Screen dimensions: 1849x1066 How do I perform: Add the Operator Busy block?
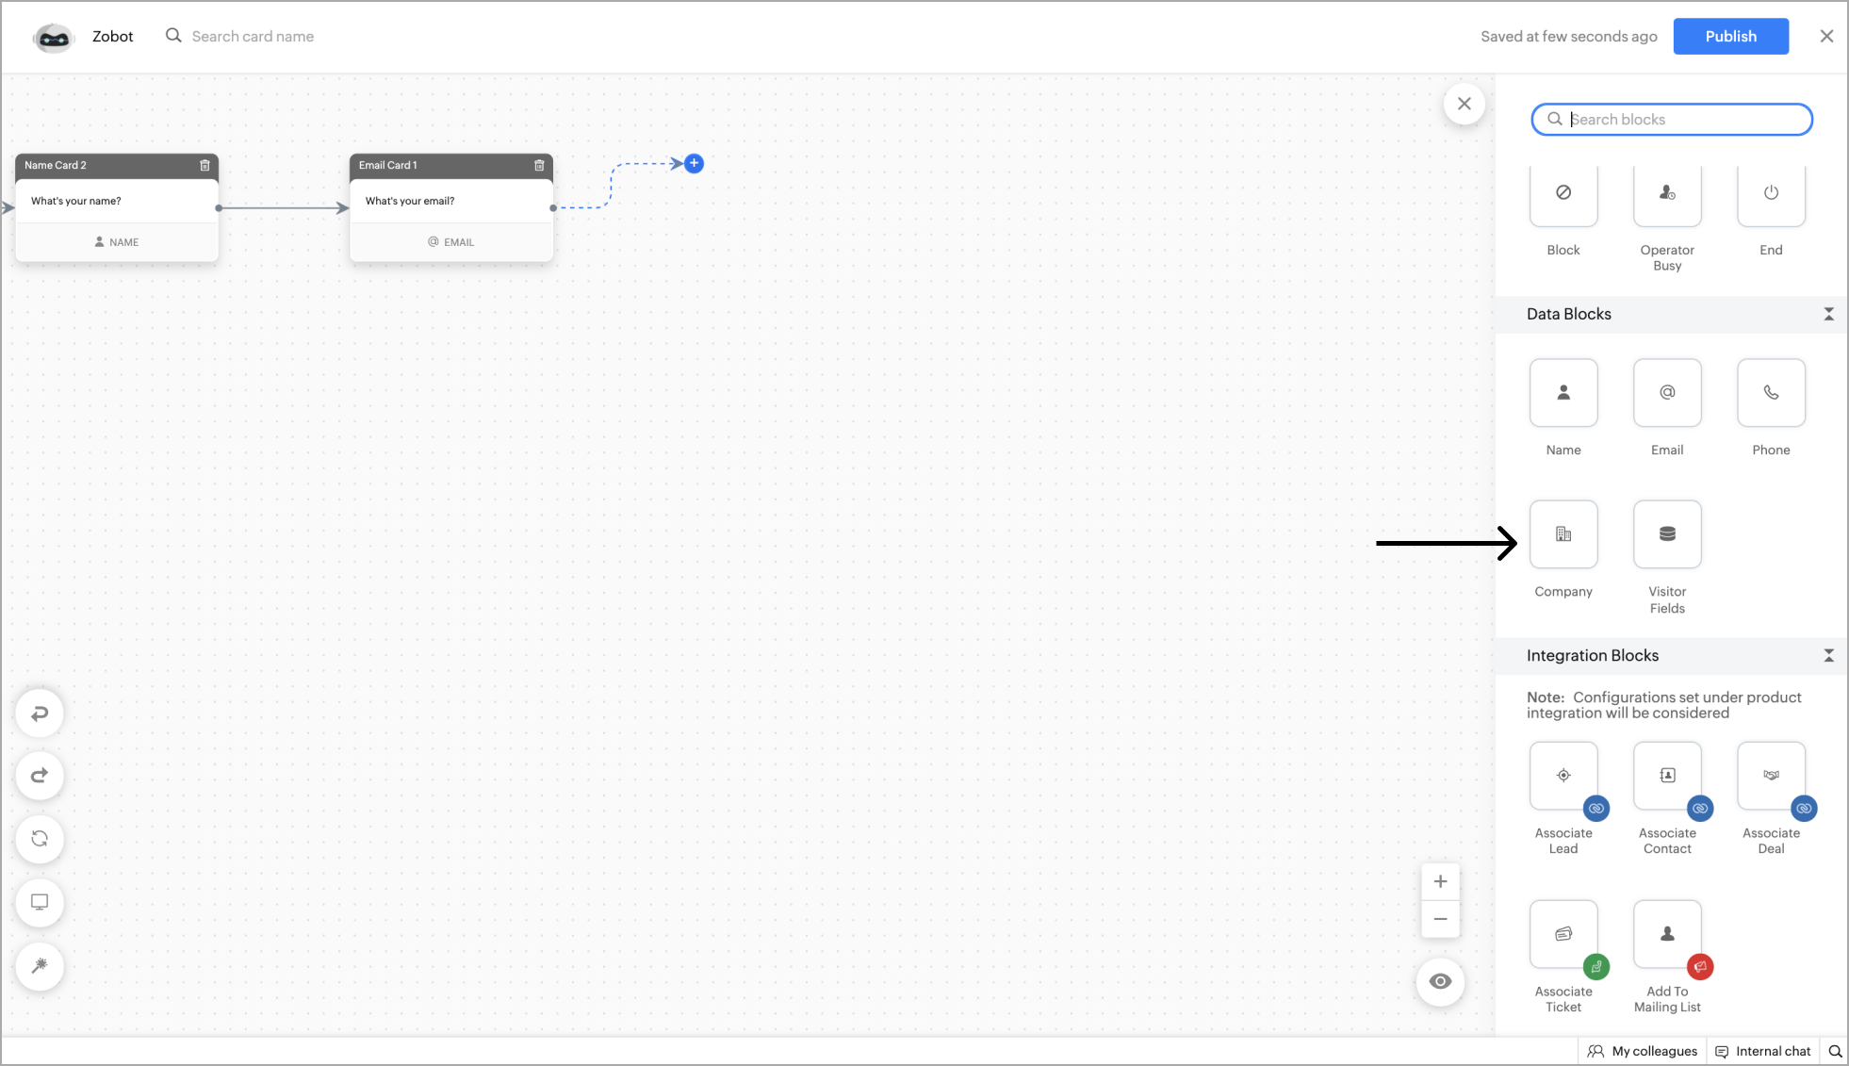[x=1666, y=194]
